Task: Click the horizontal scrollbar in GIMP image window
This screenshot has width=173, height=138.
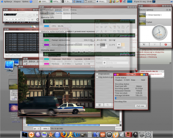Action: 64,125
